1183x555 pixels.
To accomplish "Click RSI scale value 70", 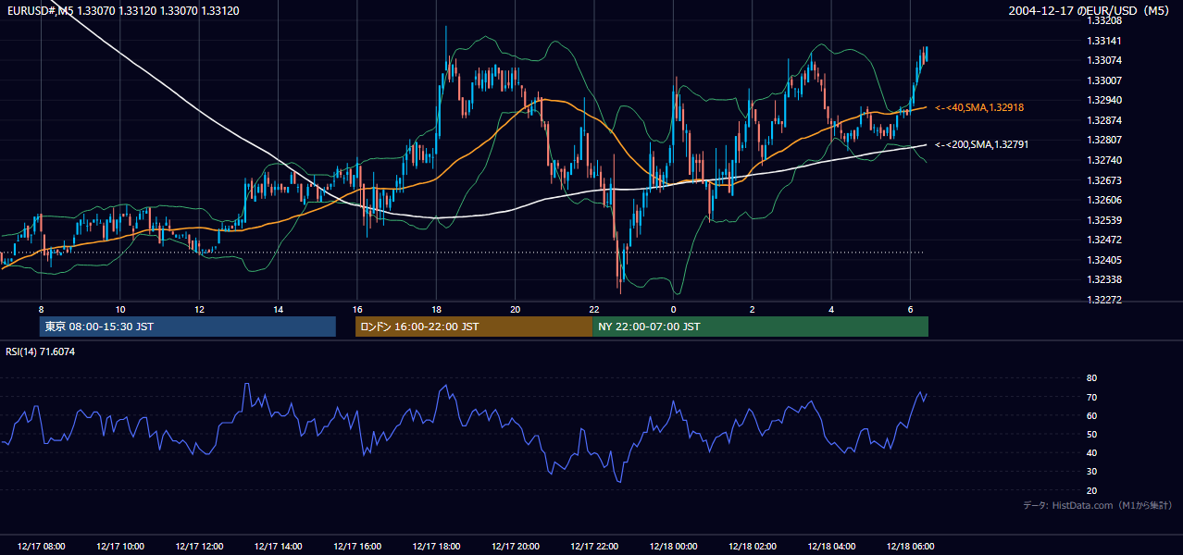I will [x=1091, y=397].
